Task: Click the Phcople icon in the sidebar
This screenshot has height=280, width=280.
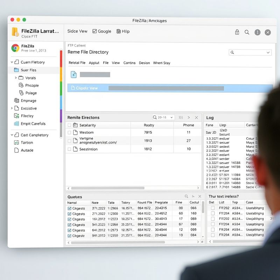Action: [x=21, y=85]
